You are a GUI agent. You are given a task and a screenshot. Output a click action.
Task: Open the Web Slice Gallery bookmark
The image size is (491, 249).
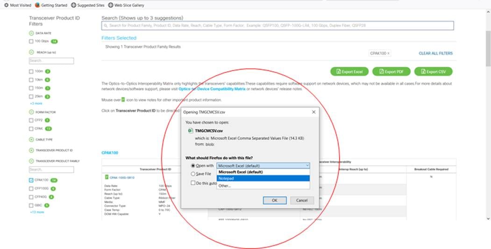click(126, 5)
